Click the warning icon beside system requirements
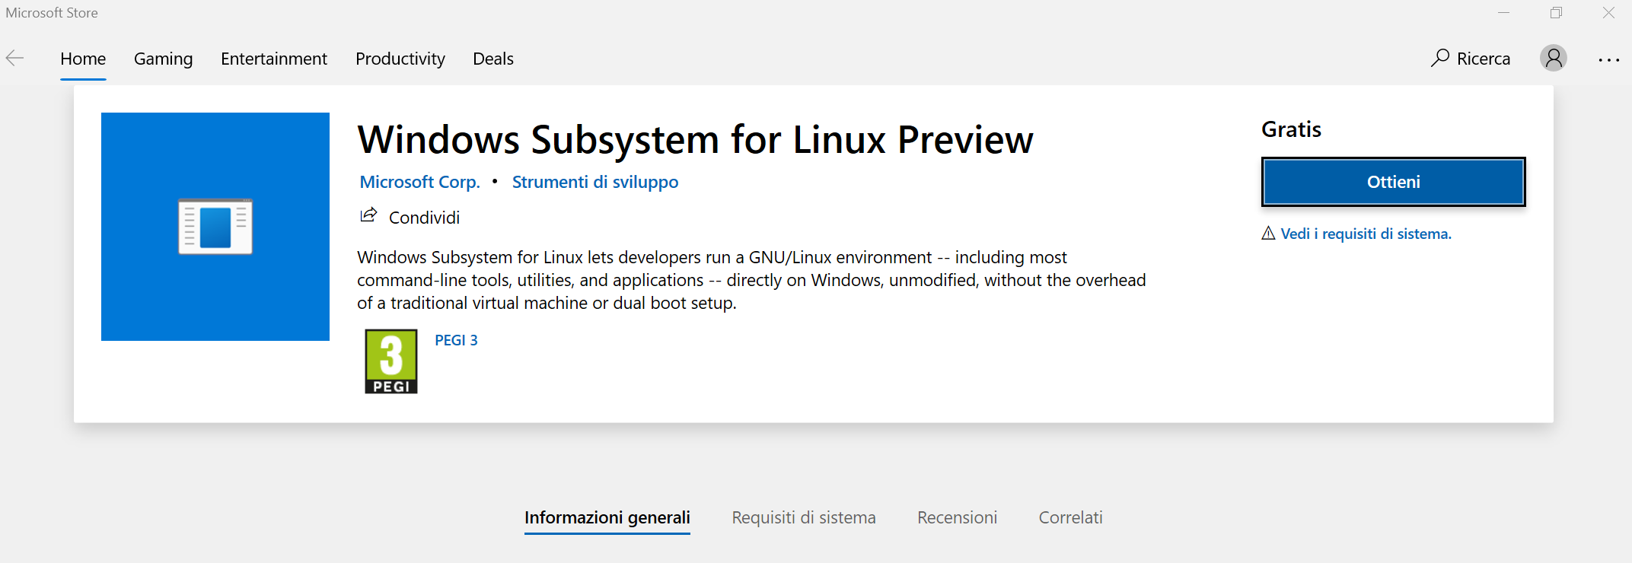Image resolution: width=1632 pixels, height=563 pixels. click(1267, 234)
